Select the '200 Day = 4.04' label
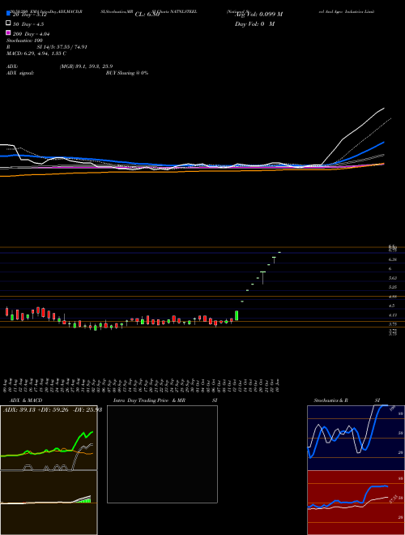This screenshot has height=535, width=405. click(31, 34)
